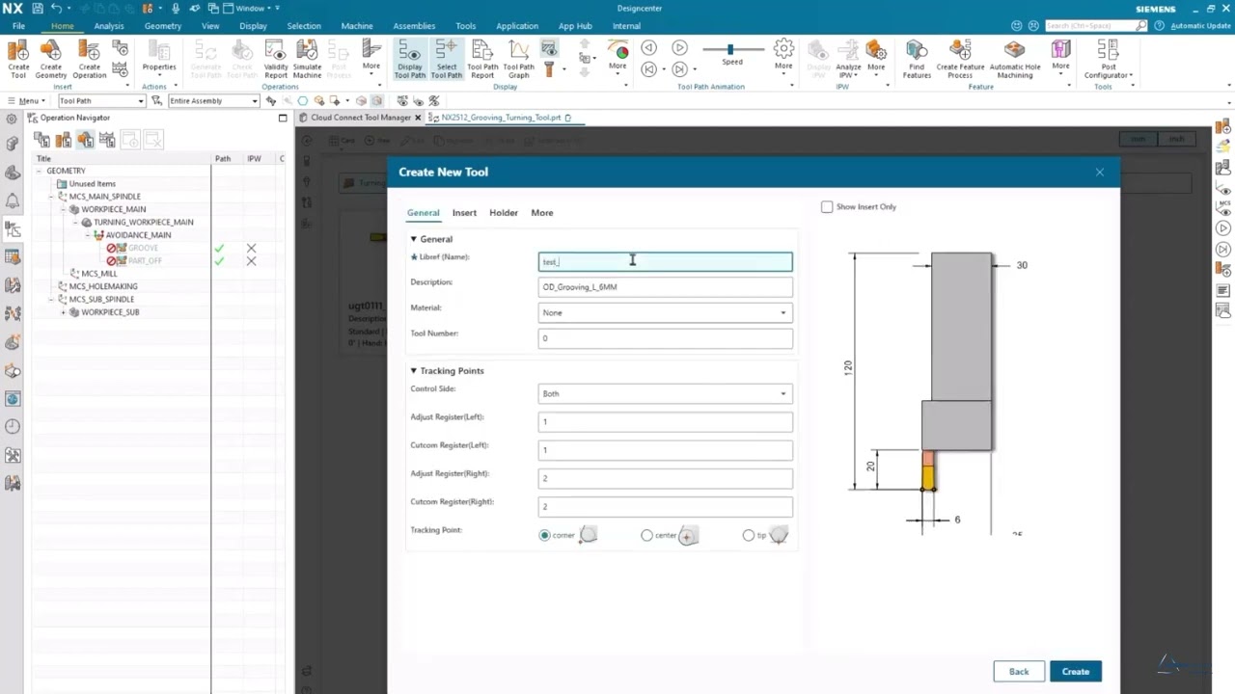Click the Analyze IPW icon
The image size is (1235, 694).
848,59
